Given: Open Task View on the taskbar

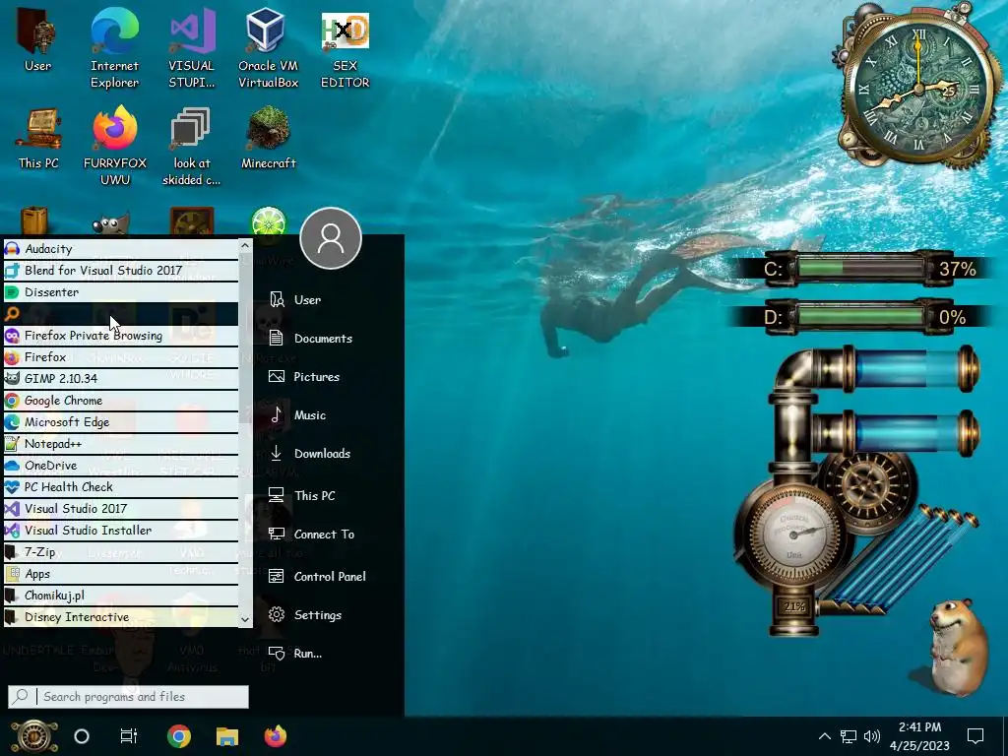Looking at the screenshot, I should [x=129, y=736].
